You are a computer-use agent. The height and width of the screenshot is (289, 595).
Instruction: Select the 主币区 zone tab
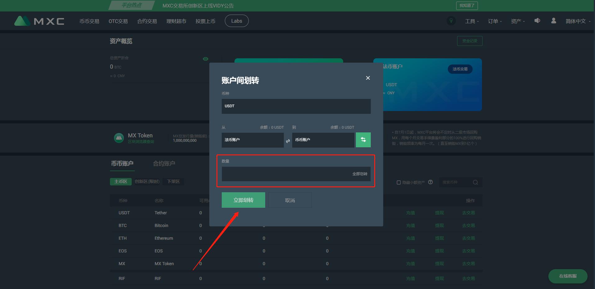(121, 181)
